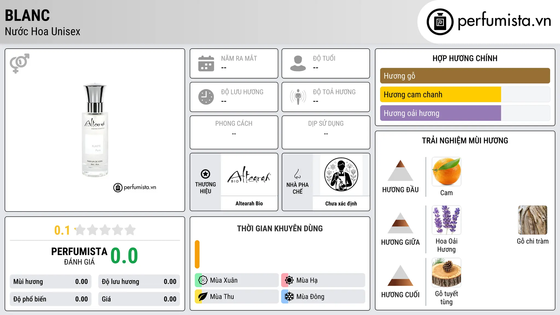Screen dimensions: 560x315
Task: Click the five-star rating row
Action: [105, 230]
